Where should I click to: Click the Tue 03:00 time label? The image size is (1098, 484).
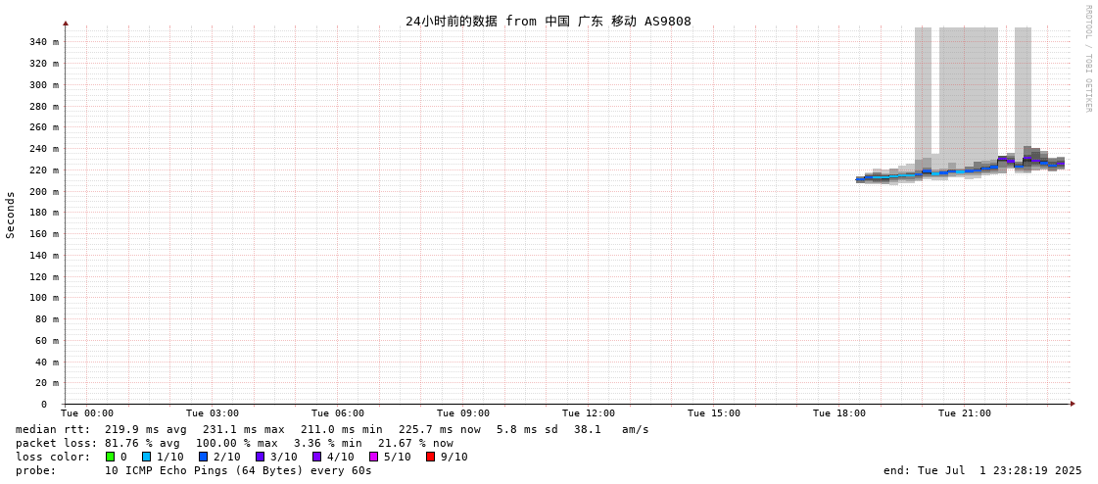(x=213, y=413)
